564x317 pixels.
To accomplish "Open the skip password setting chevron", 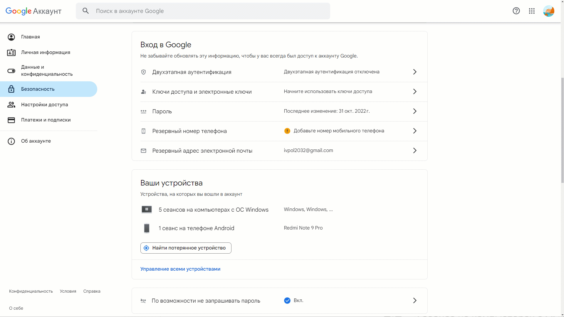I will pyautogui.click(x=414, y=301).
